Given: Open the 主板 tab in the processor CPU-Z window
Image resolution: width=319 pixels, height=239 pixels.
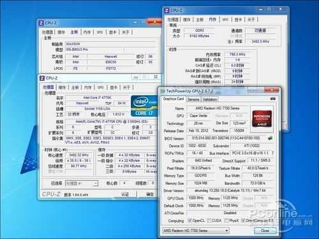Looking at the screenshot, I should (75, 87).
